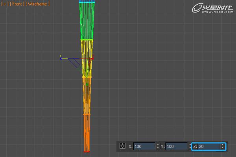Click the blue Z-axis gizmo handle
This screenshot has height=157, width=236.
tap(61, 58)
